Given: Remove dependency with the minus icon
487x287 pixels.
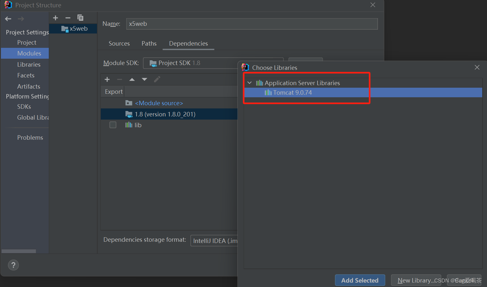Looking at the screenshot, I should click(120, 79).
